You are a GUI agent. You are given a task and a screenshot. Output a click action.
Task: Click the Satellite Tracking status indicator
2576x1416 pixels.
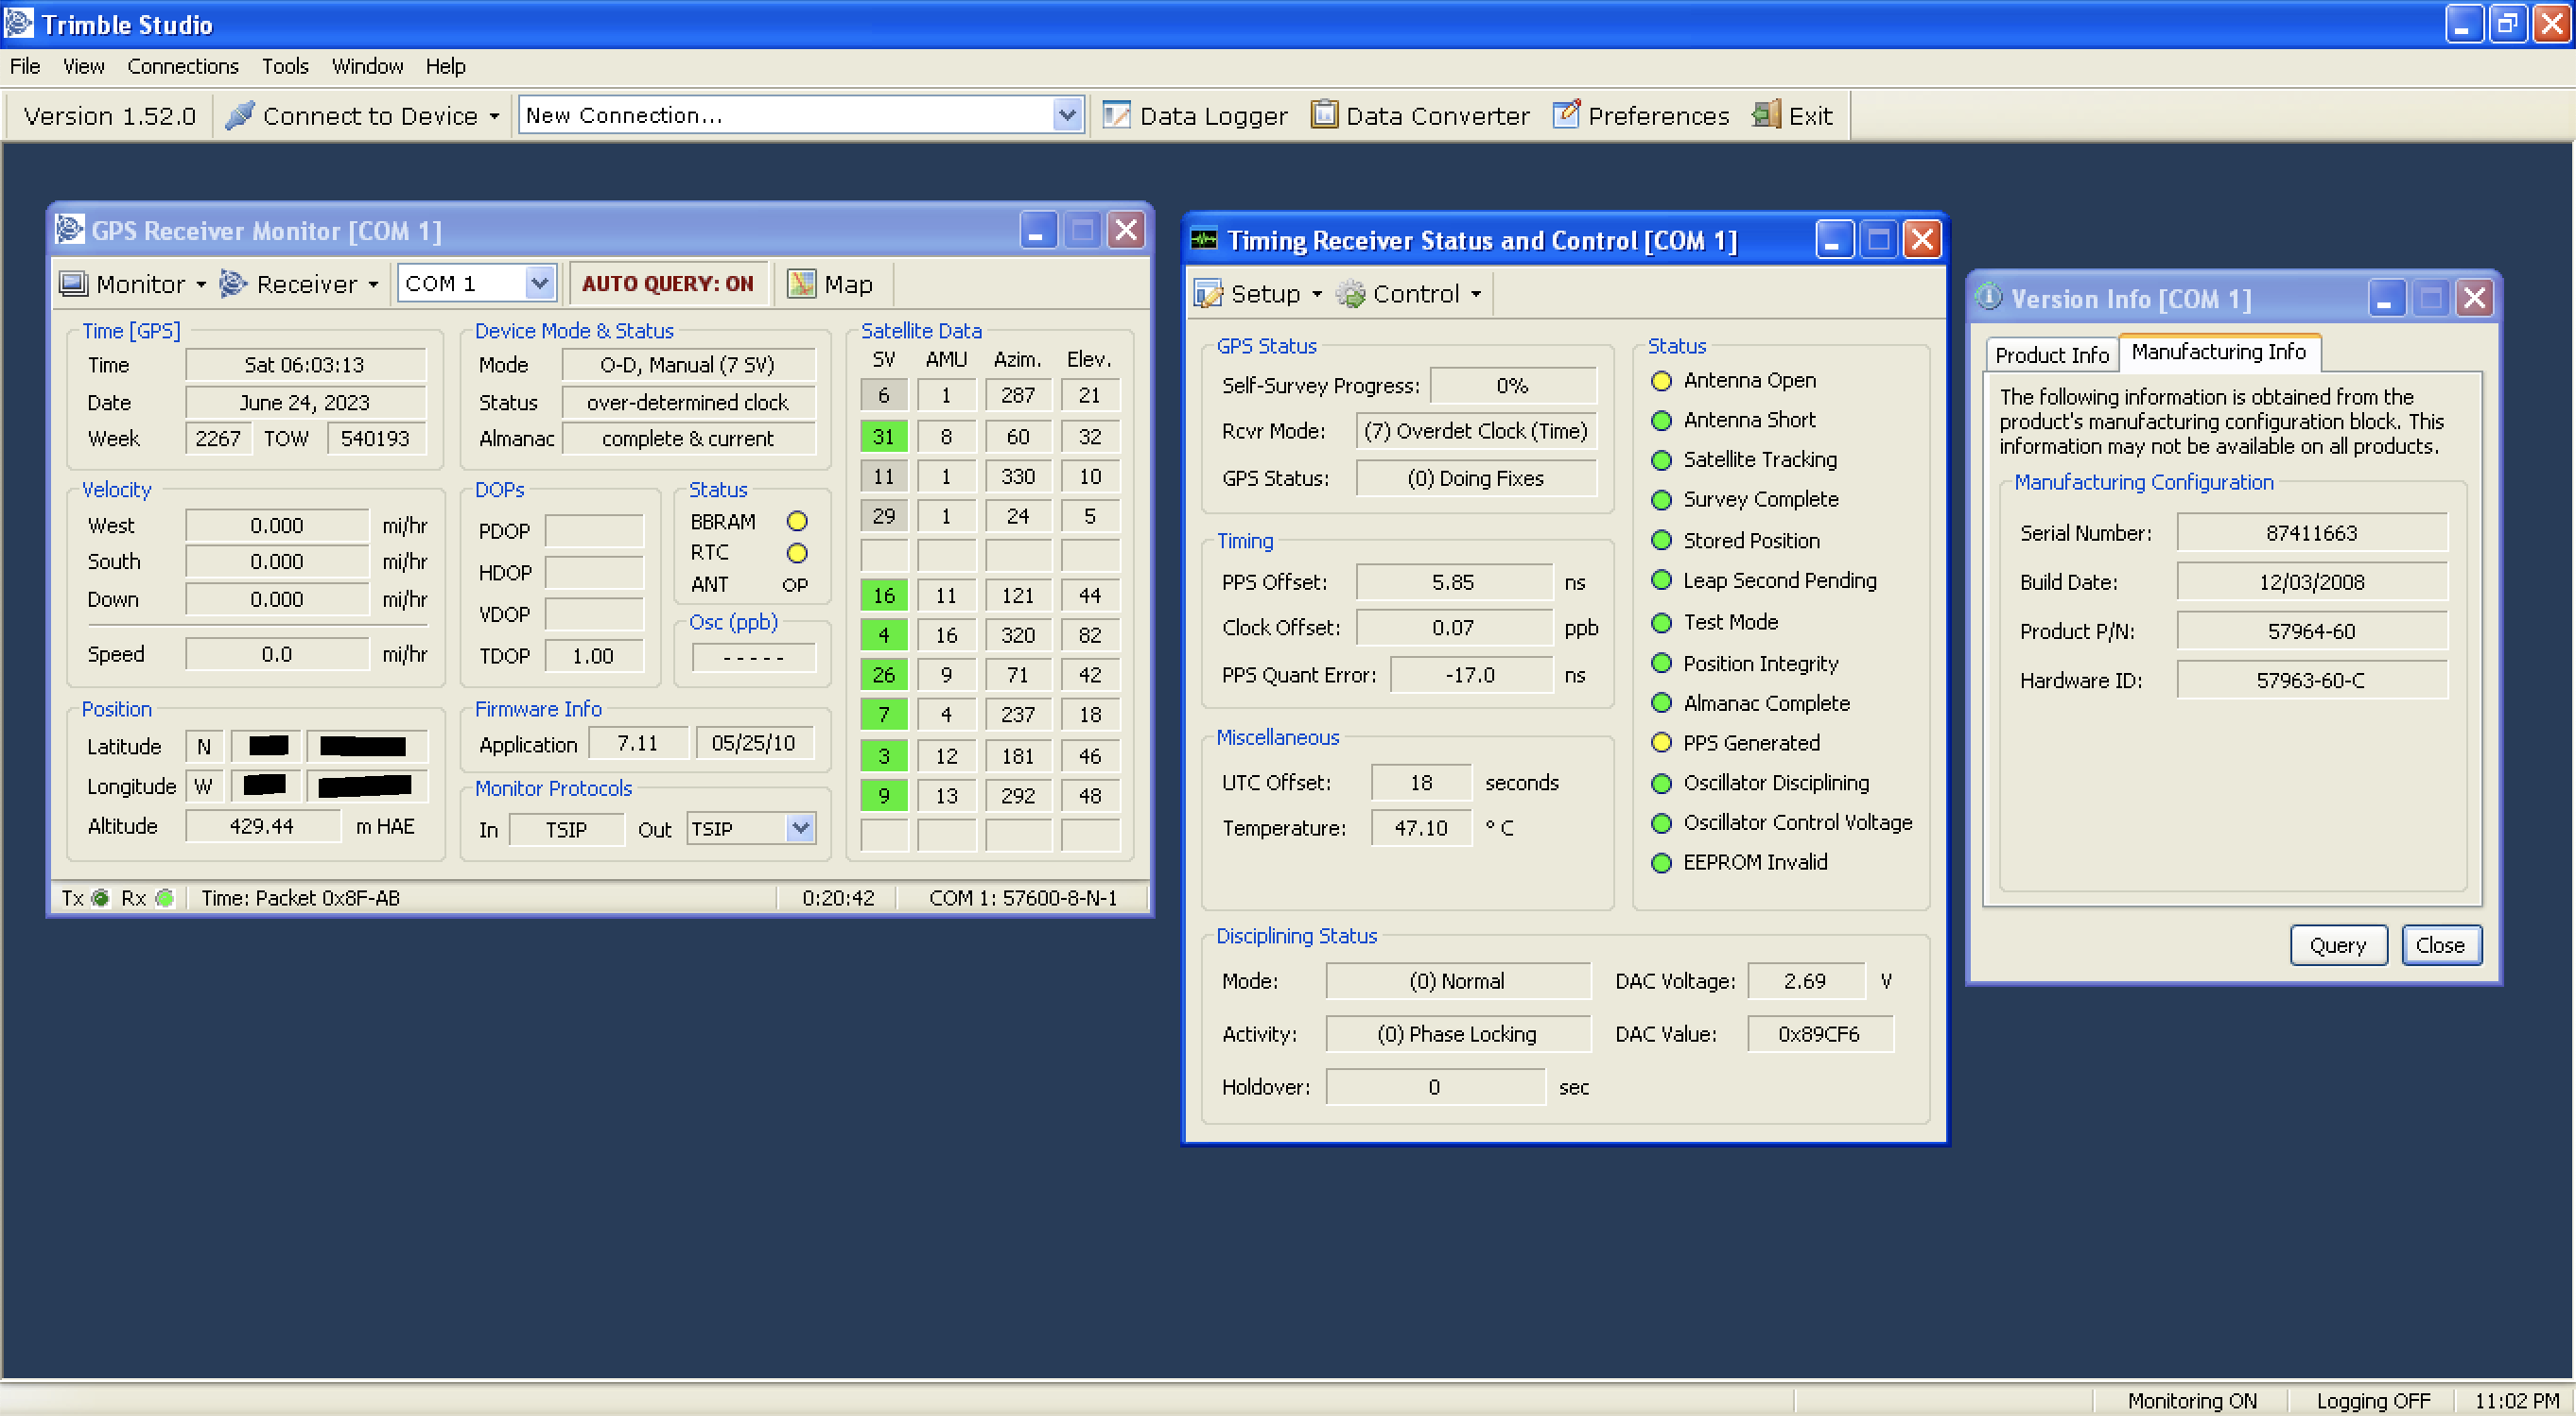click(1661, 459)
